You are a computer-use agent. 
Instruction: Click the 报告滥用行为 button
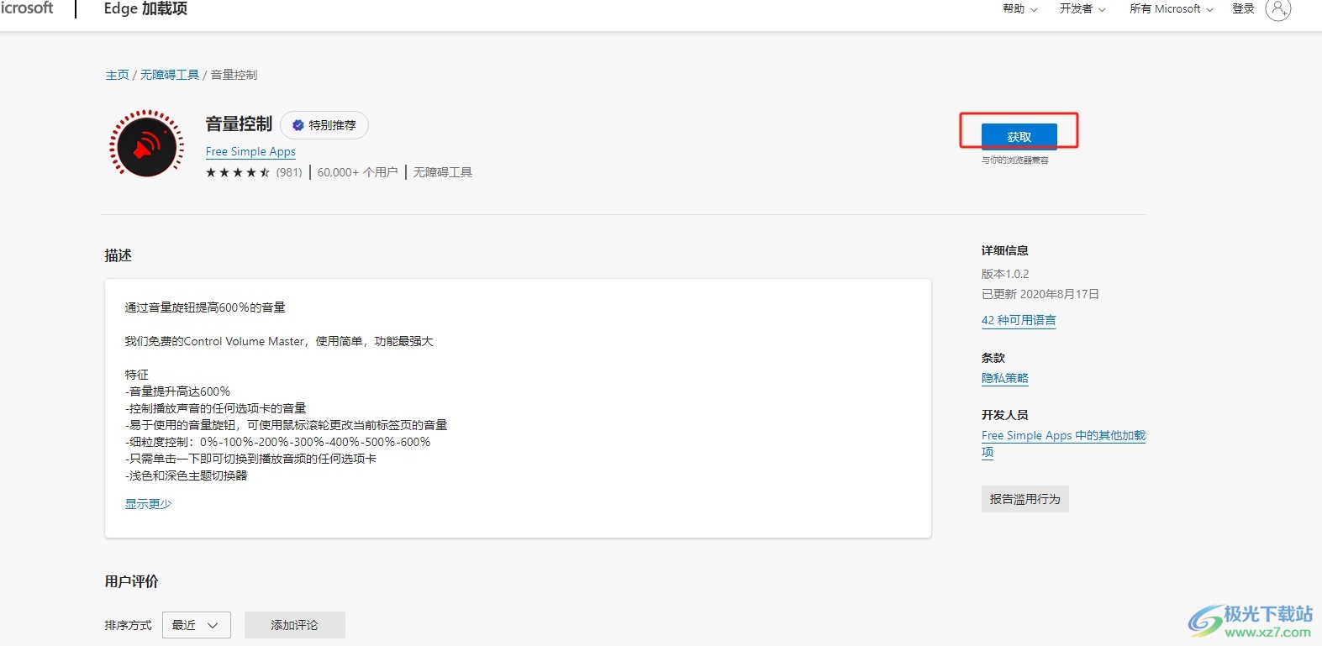pyautogui.click(x=1024, y=499)
